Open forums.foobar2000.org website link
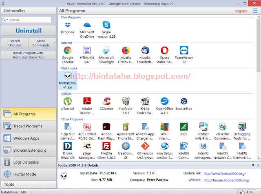Screen dimensions: 261x194 [x=226, y=180]
